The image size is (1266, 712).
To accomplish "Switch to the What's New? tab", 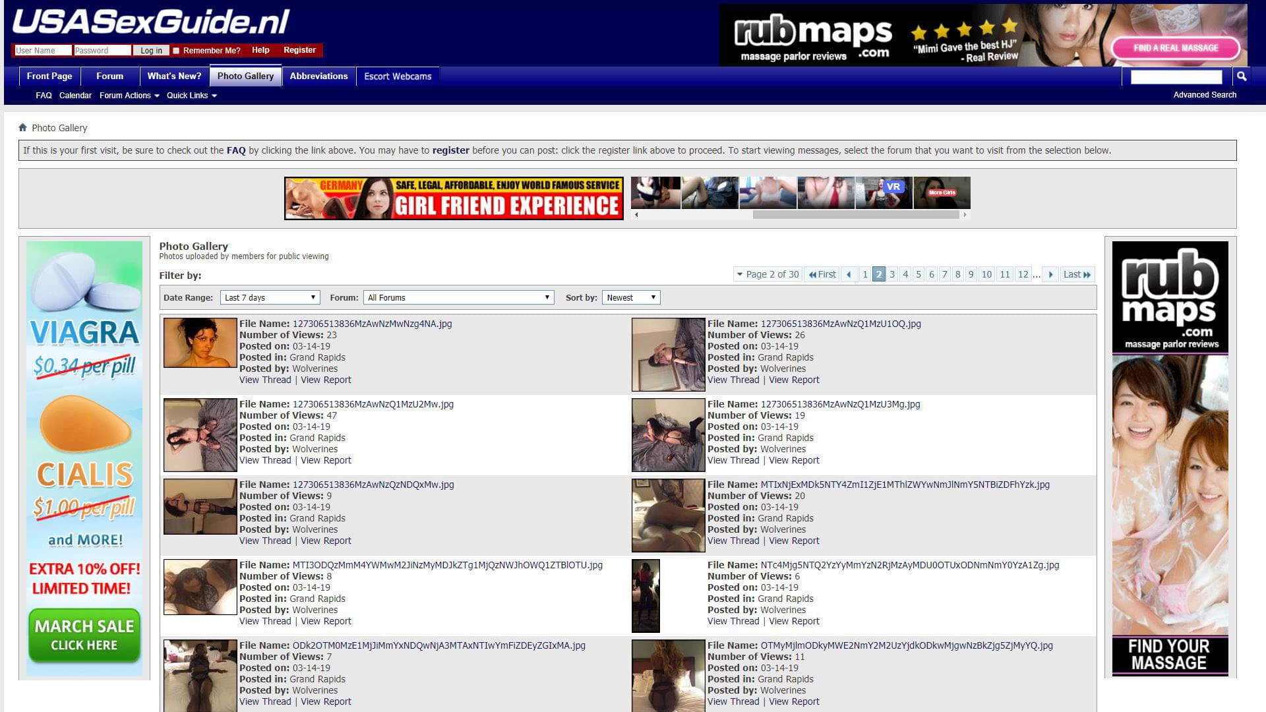I will (x=174, y=76).
